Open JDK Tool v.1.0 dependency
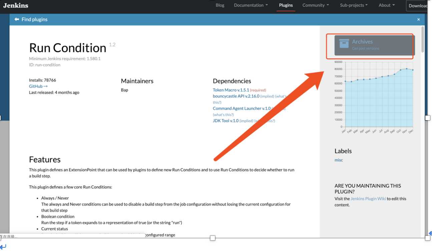The width and height of the screenshot is (432, 251). tap(226, 121)
